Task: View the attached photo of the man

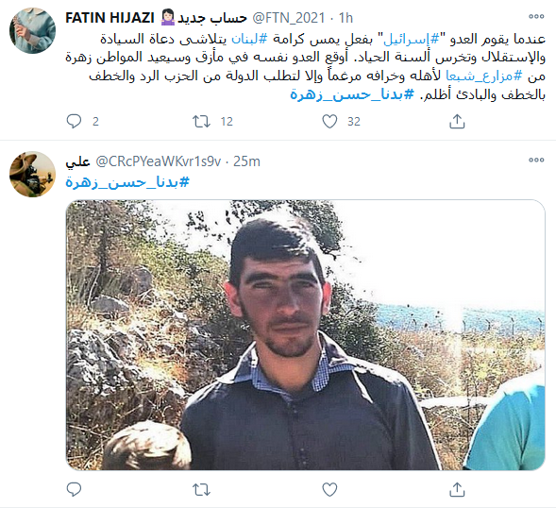Action: (305, 335)
